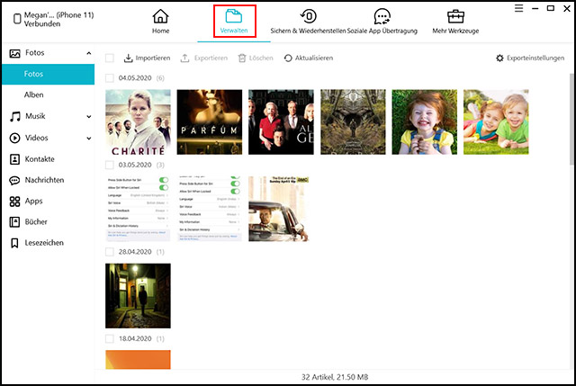Screen dimensions: 576x386
Task: Click the Mehr Werkzeuge toolbox icon
Action: click(455, 16)
